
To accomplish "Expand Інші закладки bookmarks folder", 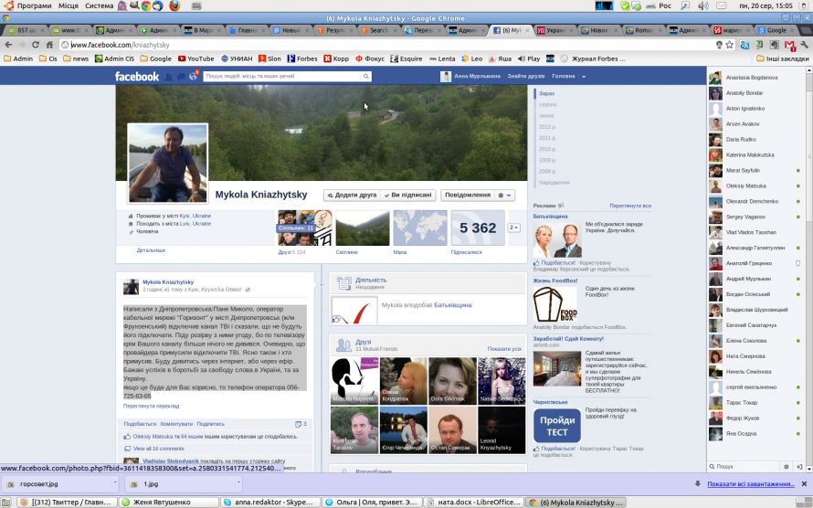I will [x=782, y=58].
